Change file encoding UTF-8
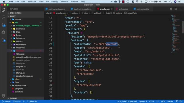The width and height of the screenshot is (184, 103). coord(152,101)
